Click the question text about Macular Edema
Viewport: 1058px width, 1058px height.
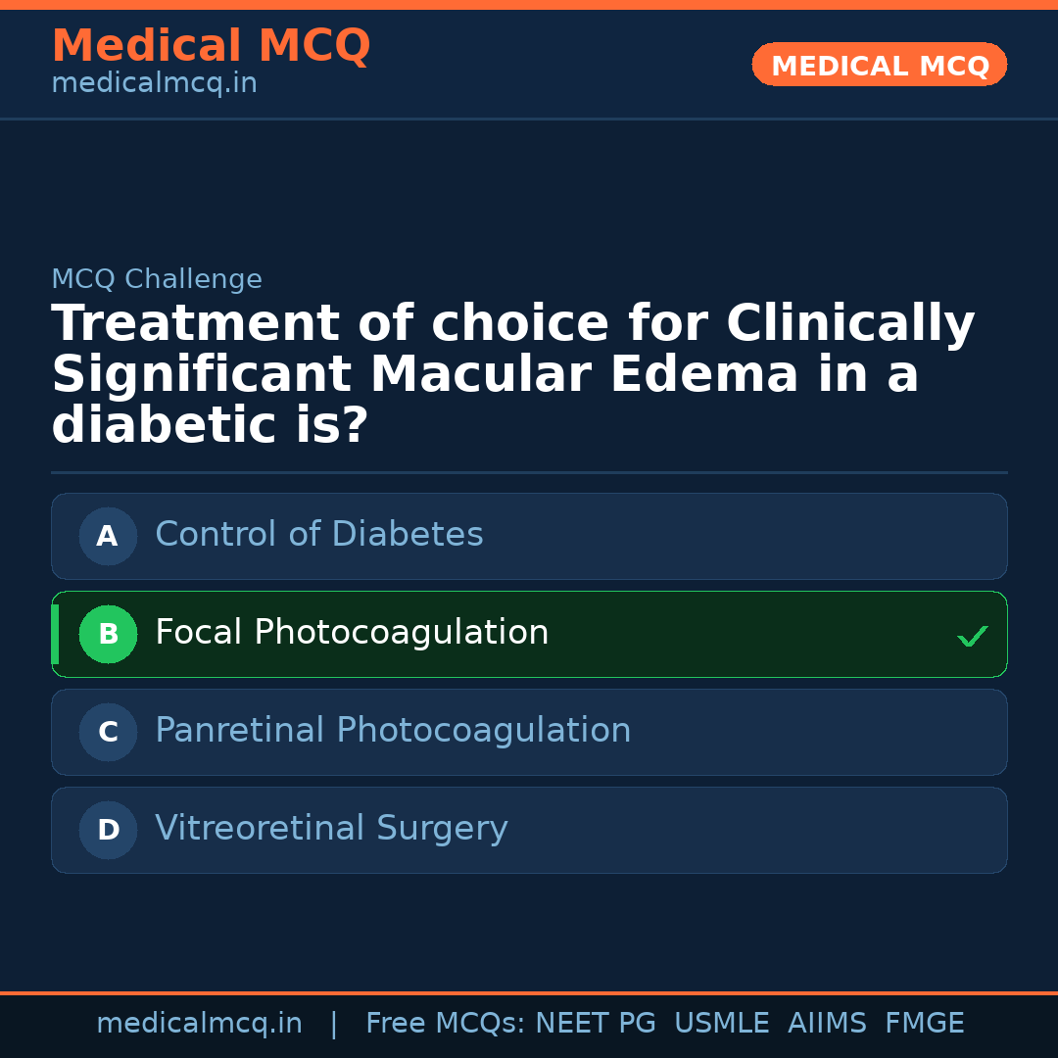[x=512, y=374]
